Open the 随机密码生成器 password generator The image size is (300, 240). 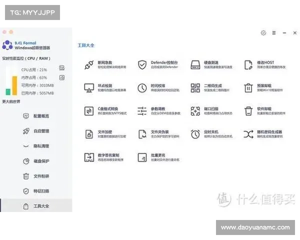click(263, 134)
